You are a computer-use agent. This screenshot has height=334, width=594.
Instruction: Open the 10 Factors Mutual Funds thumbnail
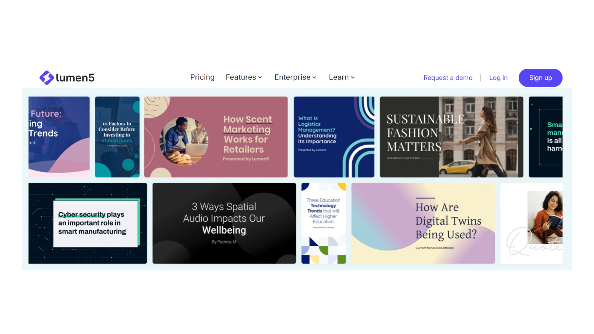[x=117, y=137]
